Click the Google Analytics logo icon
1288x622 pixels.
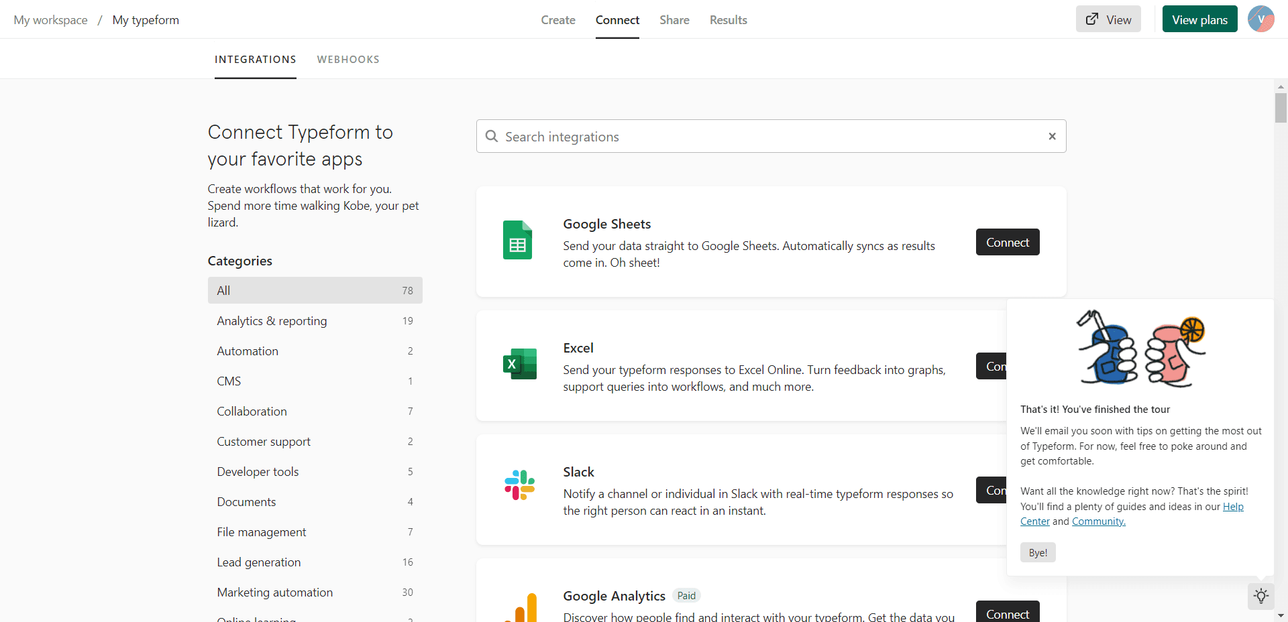pyautogui.click(x=522, y=608)
